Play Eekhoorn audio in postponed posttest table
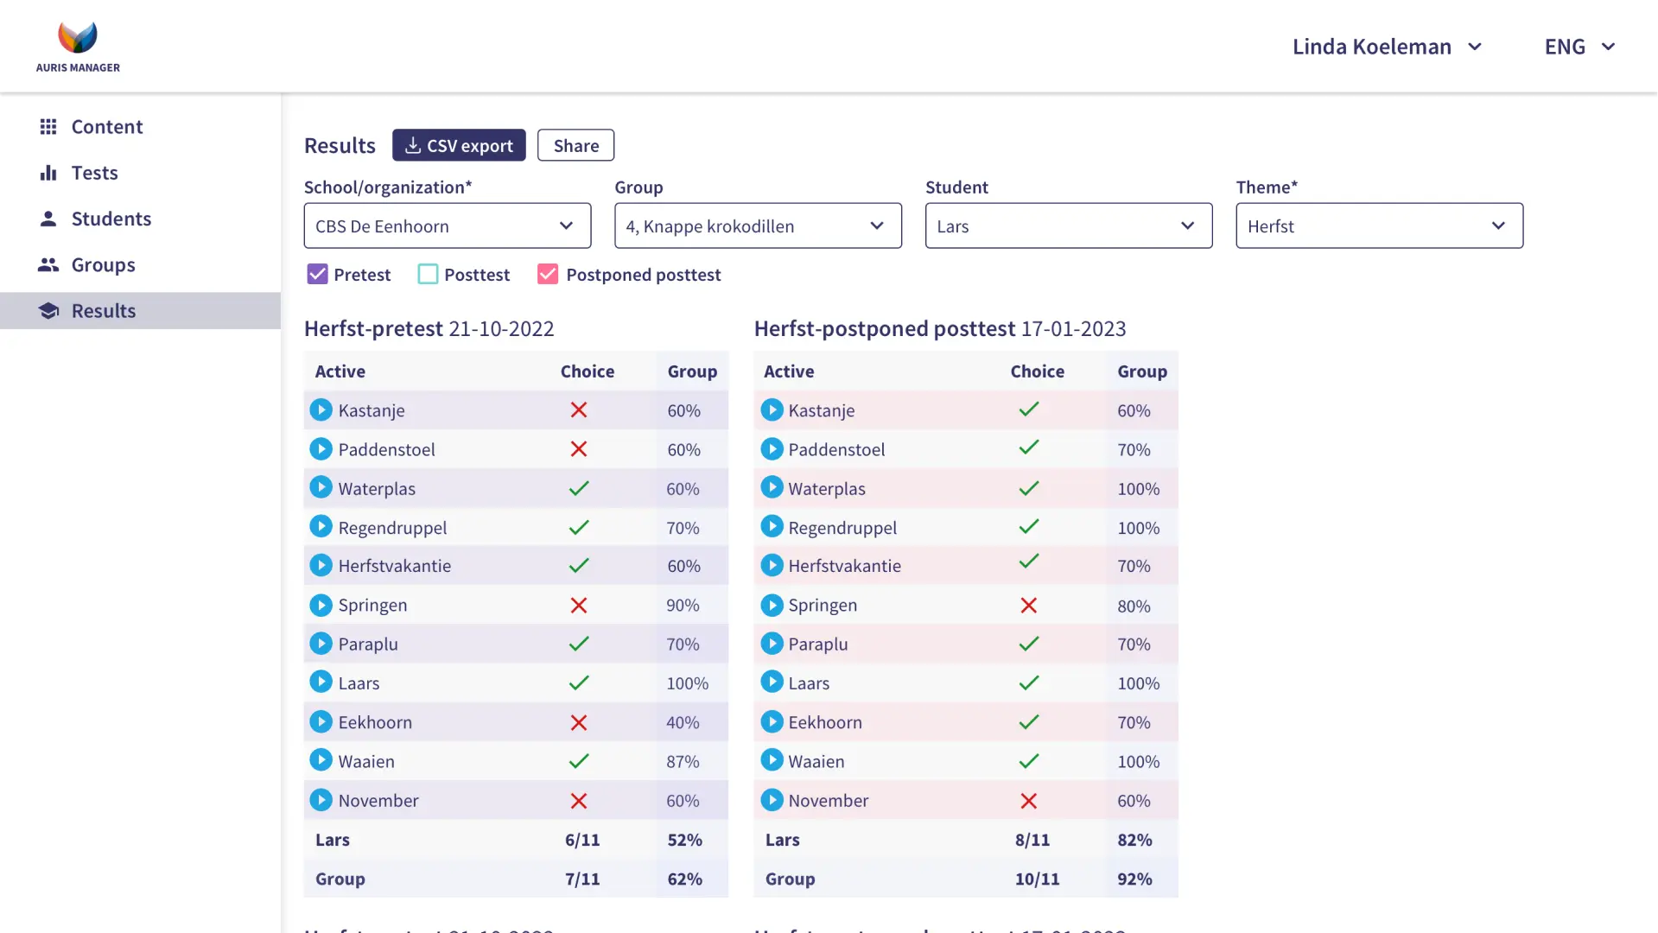 [x=772, y=721]
